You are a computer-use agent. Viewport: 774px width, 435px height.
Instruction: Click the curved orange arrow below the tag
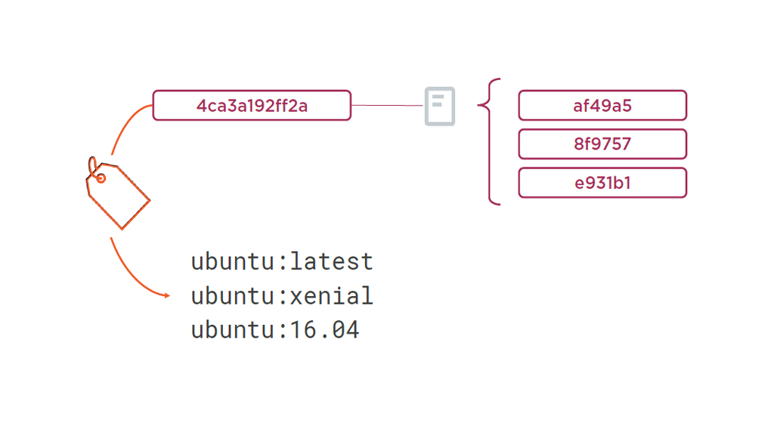(128, 273)
